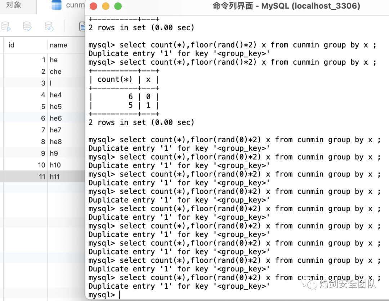Rollback transaction using the database undo icon
This screenshot has width=389, height=301.
click(x=49, y=26)
